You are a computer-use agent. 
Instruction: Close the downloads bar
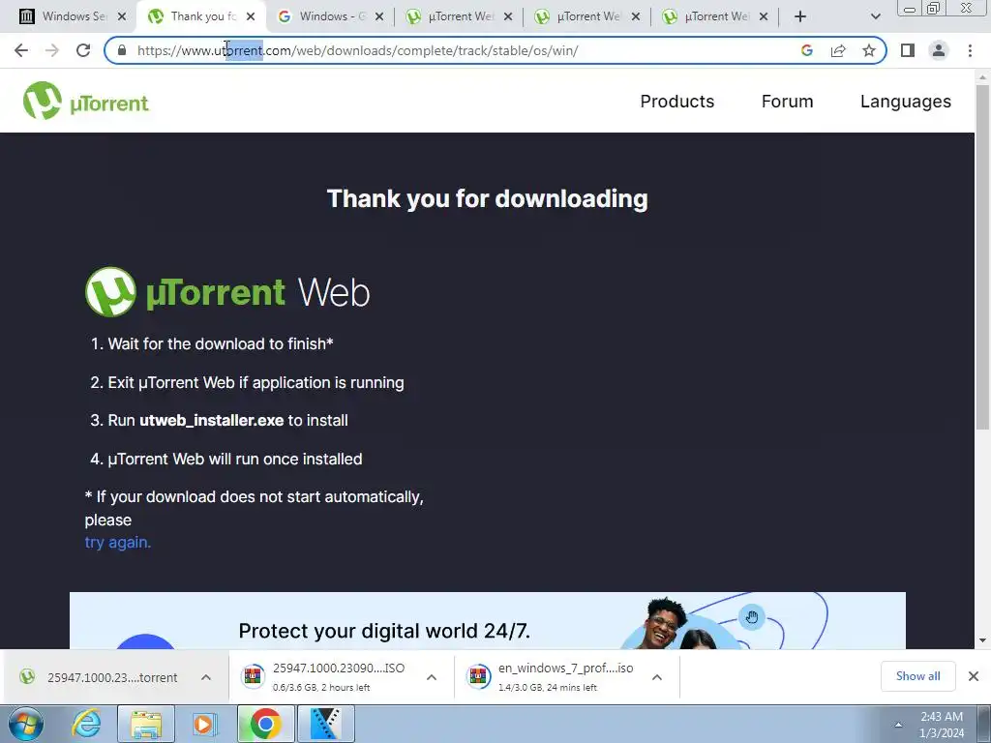pos(974,676)
